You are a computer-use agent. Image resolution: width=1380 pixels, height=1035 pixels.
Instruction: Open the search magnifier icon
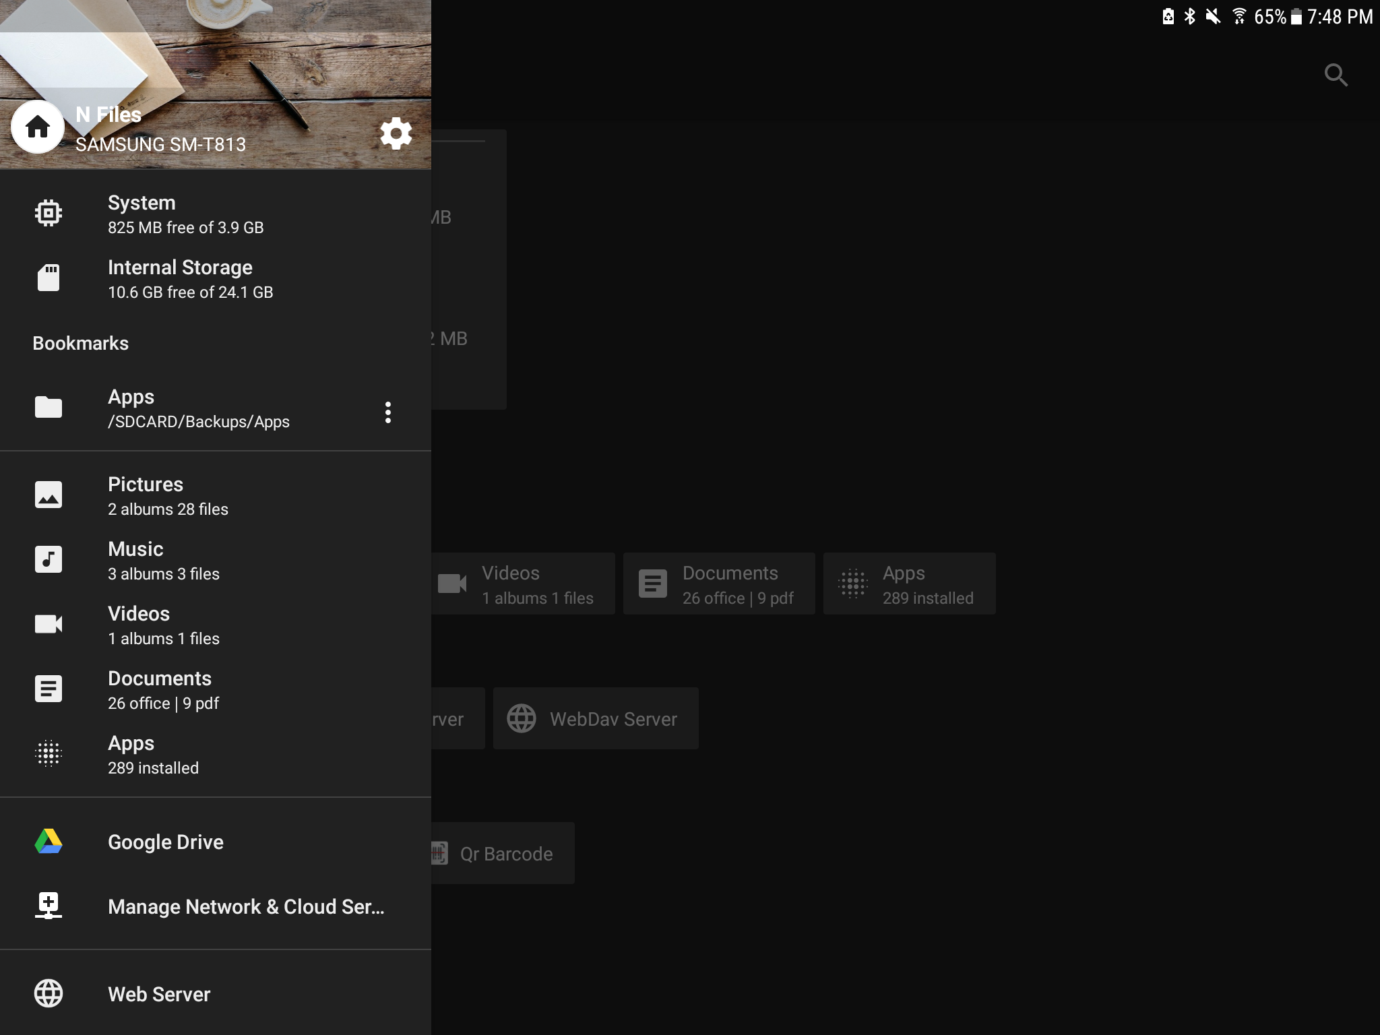pyautogui.click(x=1336, y=75)
